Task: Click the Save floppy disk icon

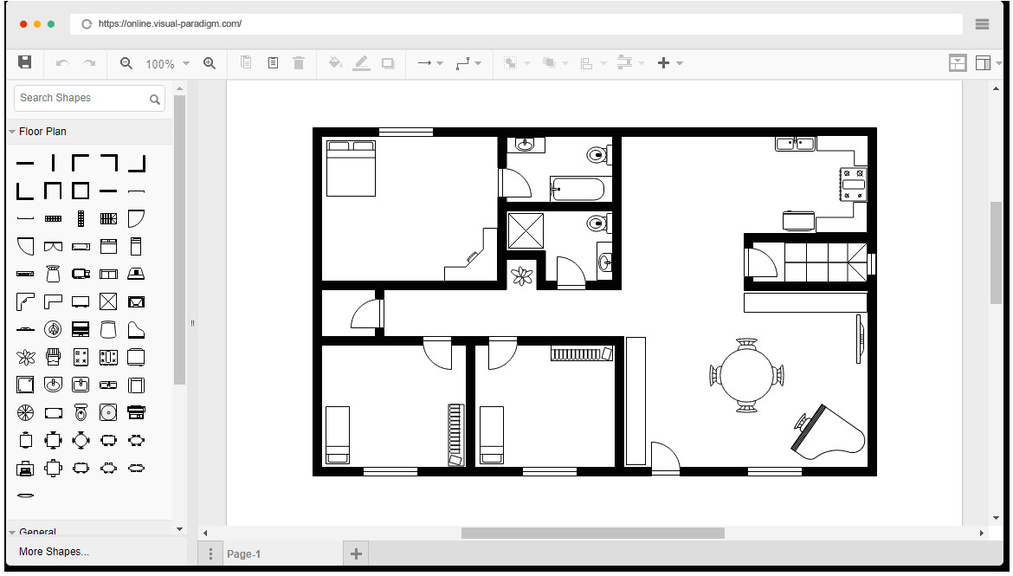Action: click(25, 62)
